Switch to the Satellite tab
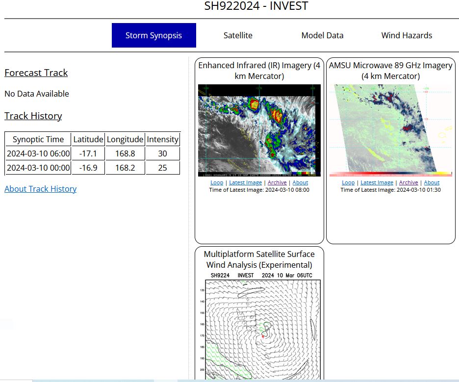 (238, 35)
